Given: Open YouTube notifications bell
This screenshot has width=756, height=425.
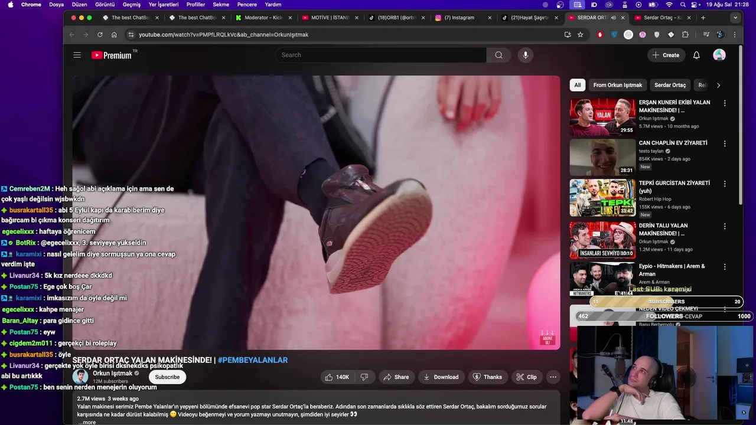Looking at the screenshot, I should [696, 55].
